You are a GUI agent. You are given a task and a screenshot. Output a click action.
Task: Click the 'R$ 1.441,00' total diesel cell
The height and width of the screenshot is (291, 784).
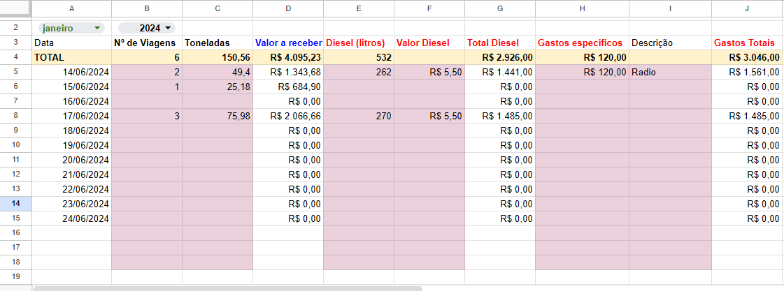pos(499,72)
